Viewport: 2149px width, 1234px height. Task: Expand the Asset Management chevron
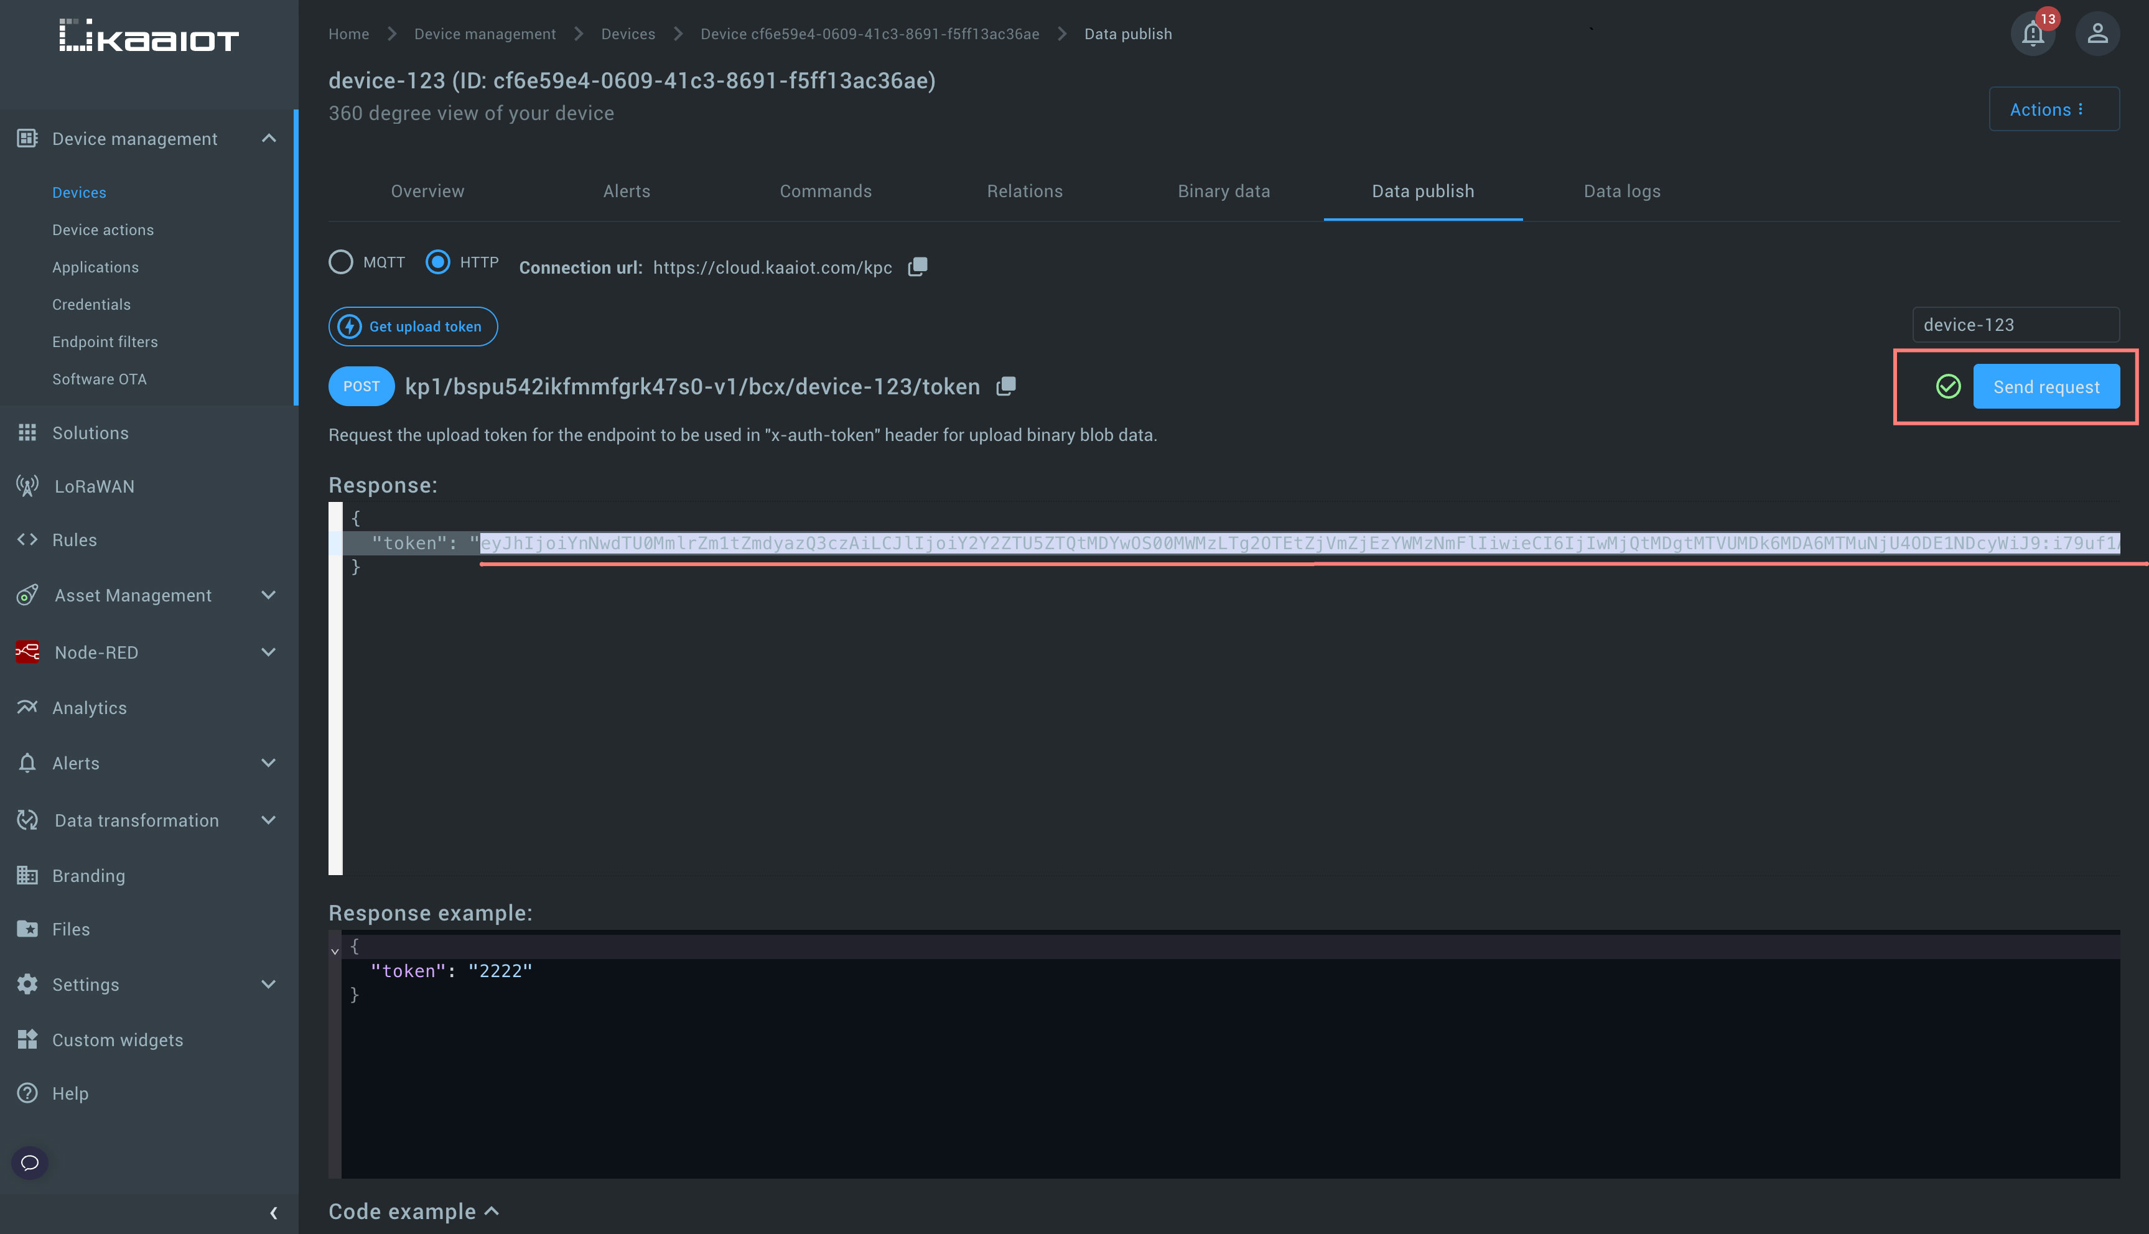pos(269,595)
